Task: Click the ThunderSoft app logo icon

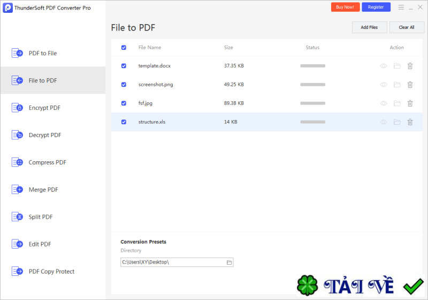Action: point(7,7)
